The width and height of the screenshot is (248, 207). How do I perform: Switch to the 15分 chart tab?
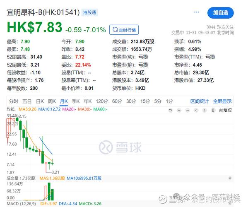pyautogui.click(x=145, y=101)
